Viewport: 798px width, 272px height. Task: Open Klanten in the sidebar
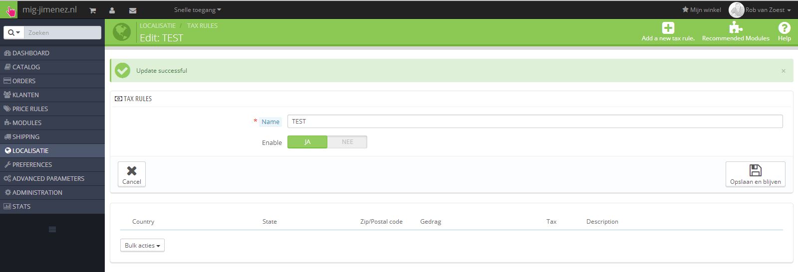click(x=52, y=95)
